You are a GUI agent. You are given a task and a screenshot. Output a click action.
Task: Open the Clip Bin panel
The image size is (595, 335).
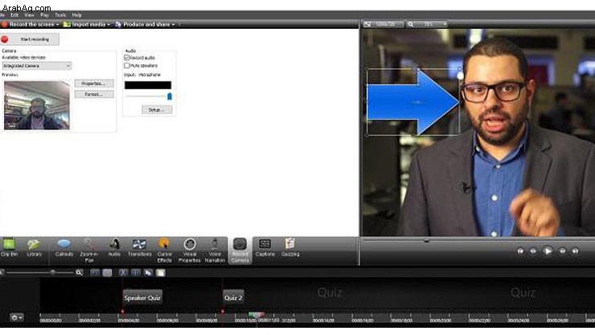click(x=9, y=246)
